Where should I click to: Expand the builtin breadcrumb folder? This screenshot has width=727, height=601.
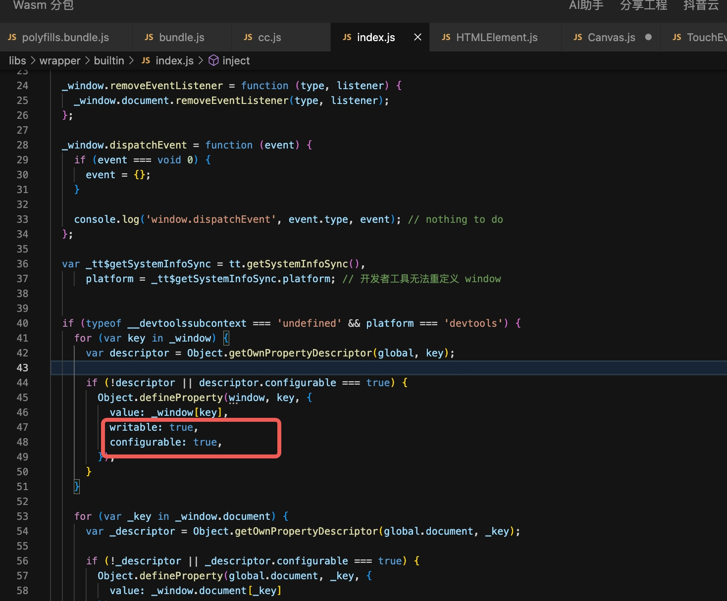(x=109, y=60)
